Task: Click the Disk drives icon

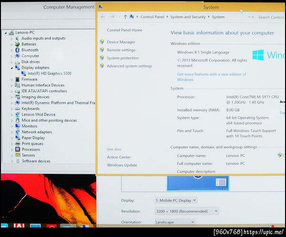Action: [18, 62]
